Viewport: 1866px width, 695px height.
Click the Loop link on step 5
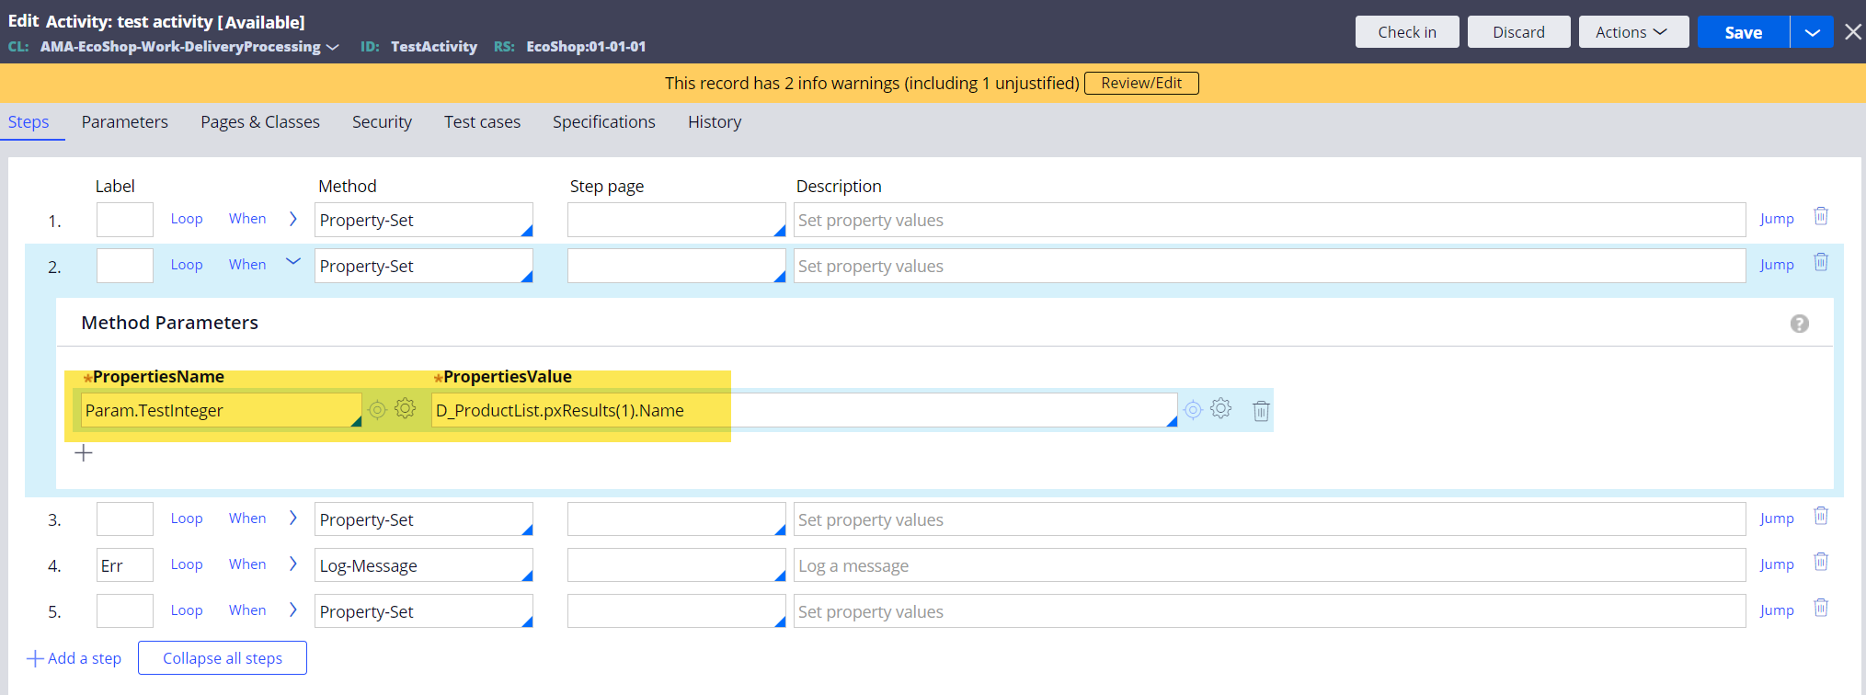point(187,610)
